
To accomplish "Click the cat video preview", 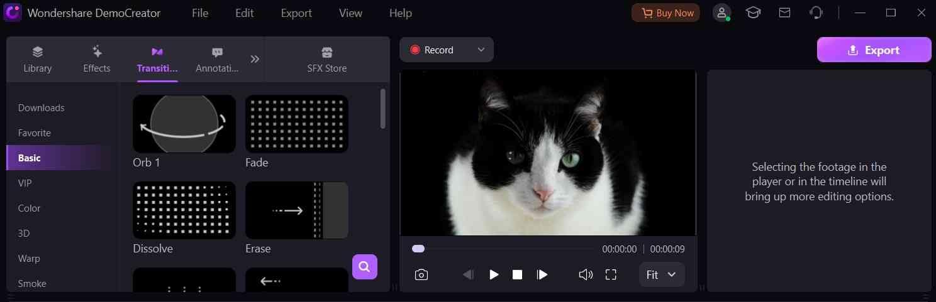I will (x=548, y=153).
